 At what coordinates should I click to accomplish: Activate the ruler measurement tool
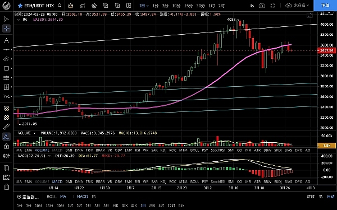click(6, 127)
